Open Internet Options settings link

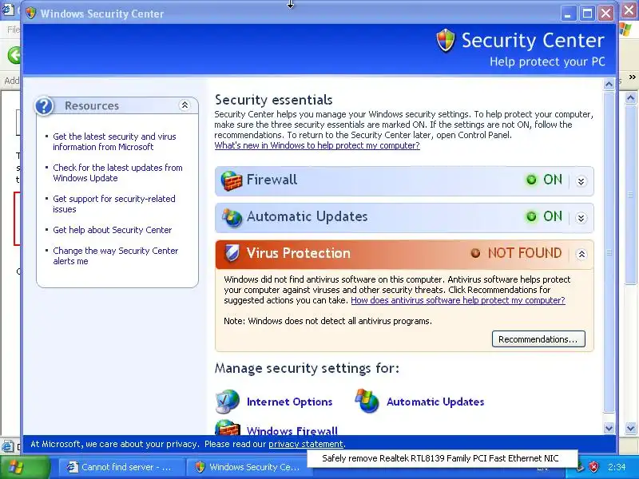click(x=289, y=402)
